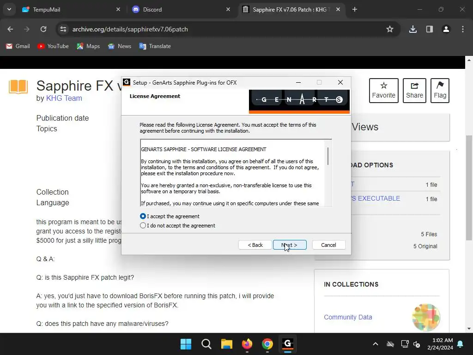473x355 pixels.
Task: Toggle the browser side panel icon
Action: [430, 29]
